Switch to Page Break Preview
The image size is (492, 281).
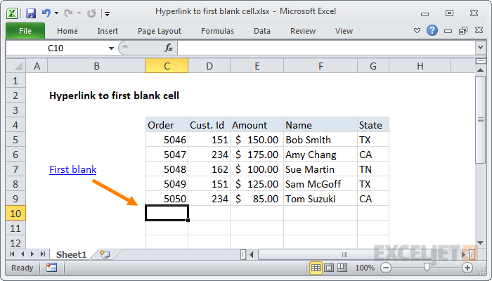click(x=342, y=268)
